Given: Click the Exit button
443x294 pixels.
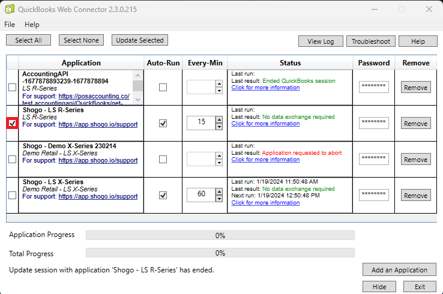Looking at the screenshot, I should [x=420, y=287].
